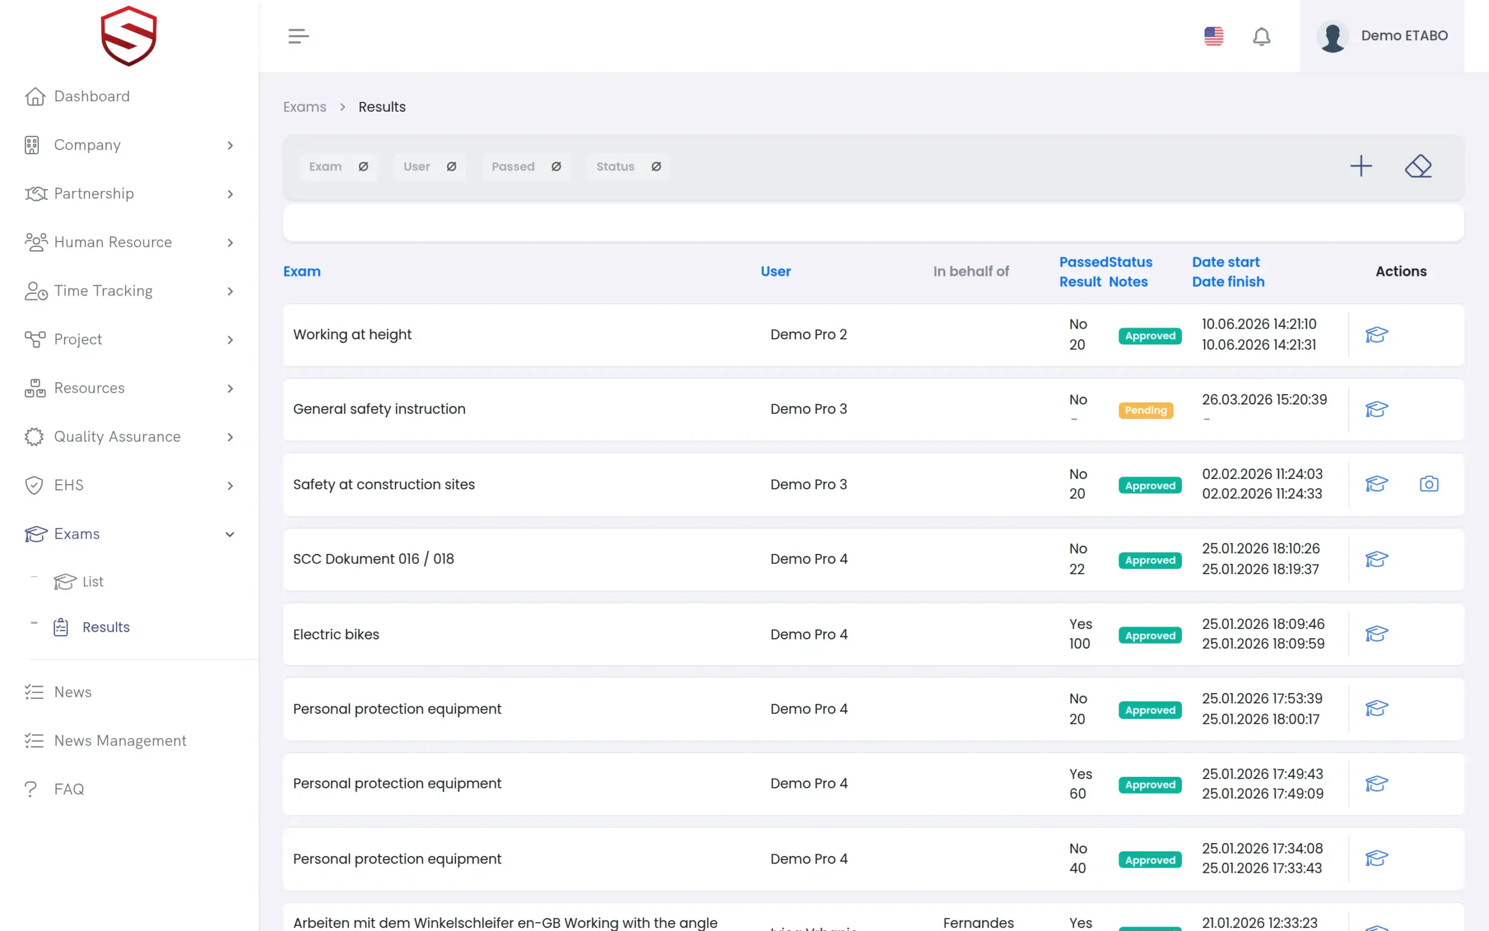The height and width of the screenshot is (931, 1489).
Task: Open exam details for Working at height
Action: [1376, 335]
